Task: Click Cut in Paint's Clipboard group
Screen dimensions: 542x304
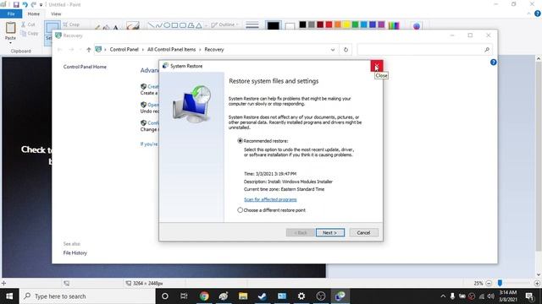Action: pyautogui.click(x=28, y=24)
